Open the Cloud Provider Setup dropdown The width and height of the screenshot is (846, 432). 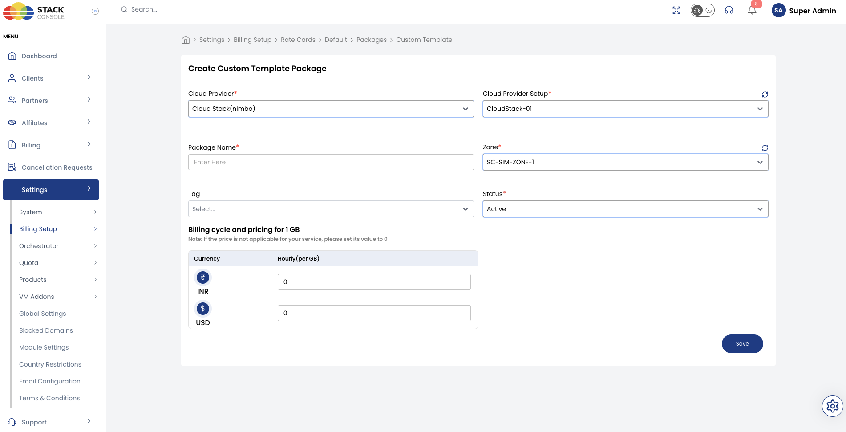626,109
